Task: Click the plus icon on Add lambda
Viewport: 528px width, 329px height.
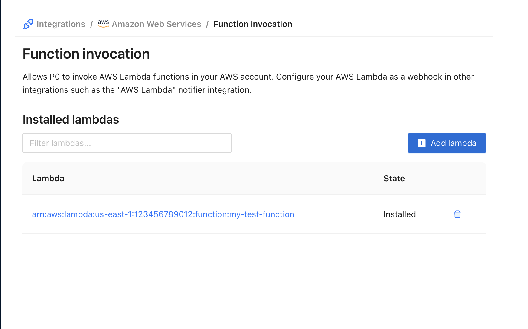Action: tap(421, 143)
